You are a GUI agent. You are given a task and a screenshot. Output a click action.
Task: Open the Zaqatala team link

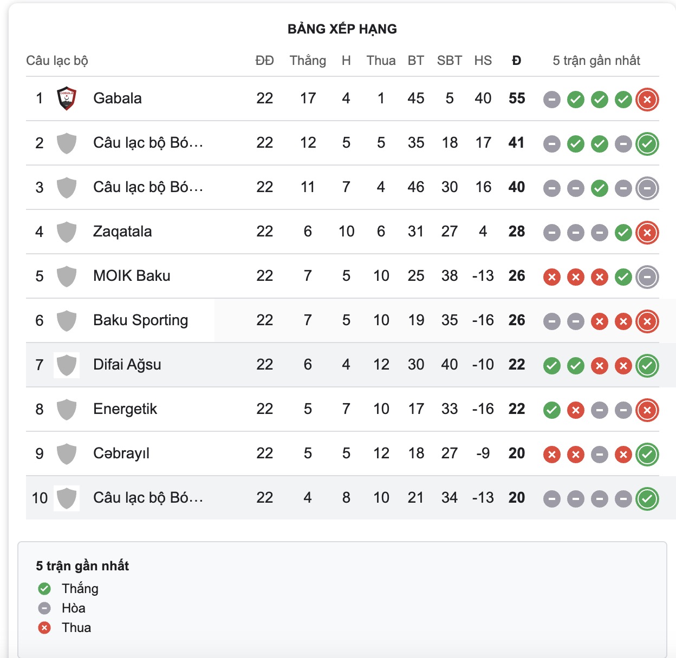click(122, 232)
